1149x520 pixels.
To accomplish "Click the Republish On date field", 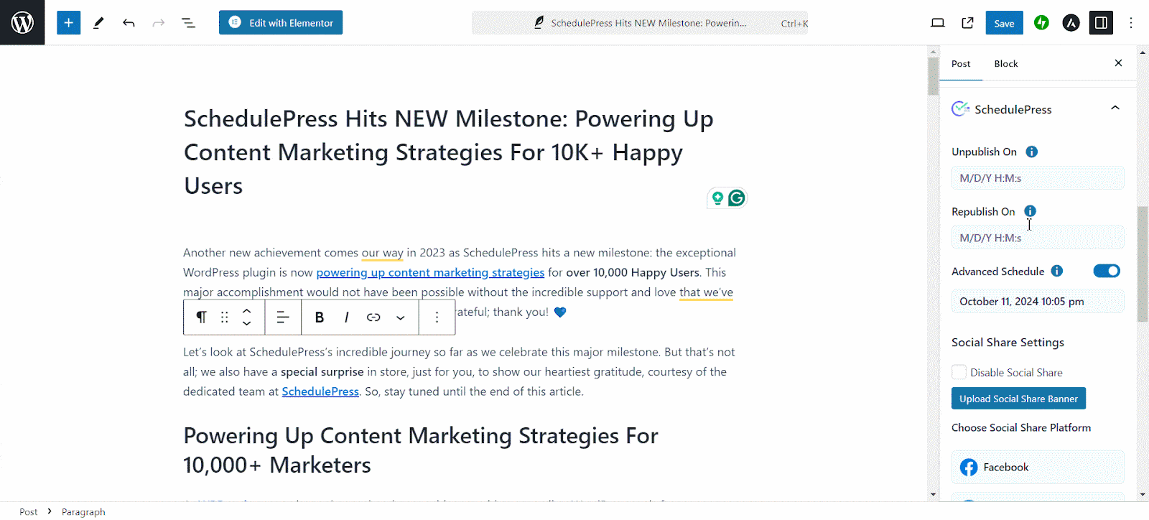I will 1038,238.
